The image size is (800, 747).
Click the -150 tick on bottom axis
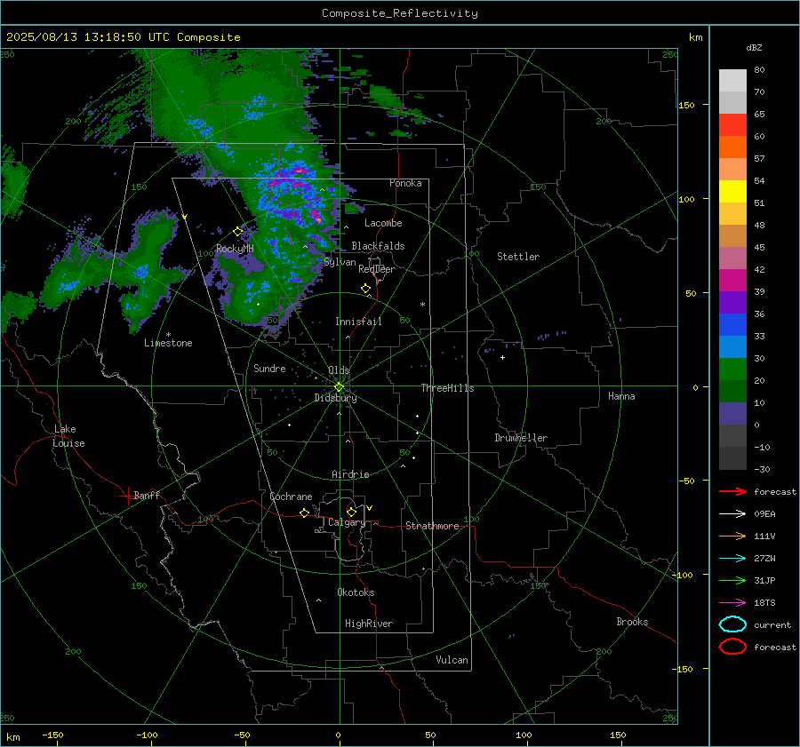(52, 735)
